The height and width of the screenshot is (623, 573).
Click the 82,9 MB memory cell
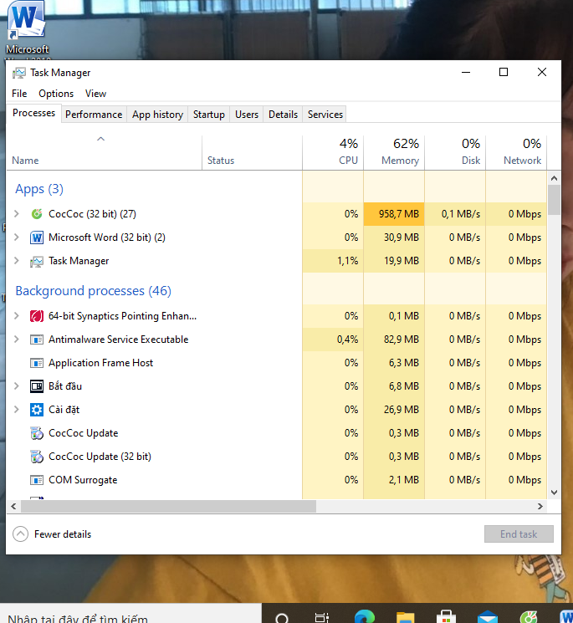(x=394, y=340)
